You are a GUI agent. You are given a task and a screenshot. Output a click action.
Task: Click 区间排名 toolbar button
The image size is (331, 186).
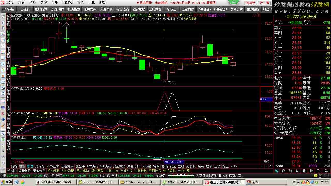tap(155, 9)
